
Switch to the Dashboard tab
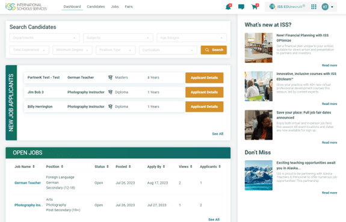click(72, 7)
